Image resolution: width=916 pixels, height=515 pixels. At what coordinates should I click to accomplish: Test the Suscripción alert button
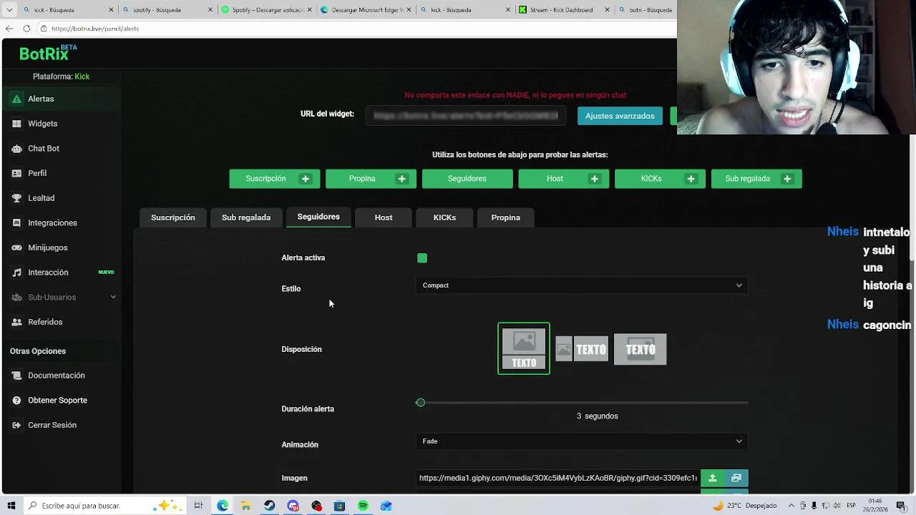(x=265, y=179)
